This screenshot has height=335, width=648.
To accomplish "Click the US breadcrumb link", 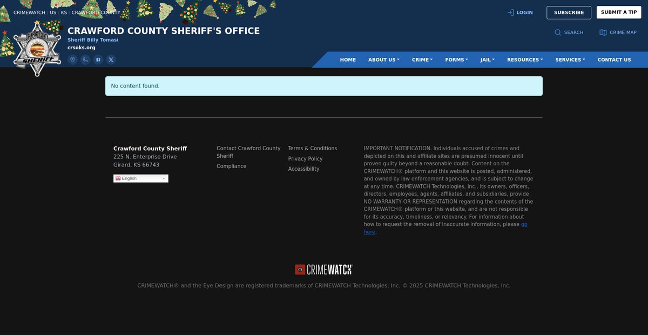I will (53, 12).
